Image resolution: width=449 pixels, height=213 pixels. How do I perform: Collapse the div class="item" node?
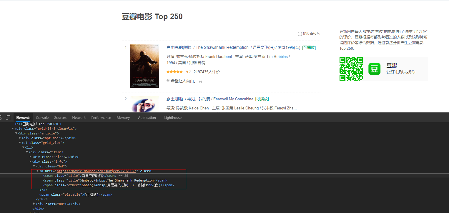(x=27, y=152)
